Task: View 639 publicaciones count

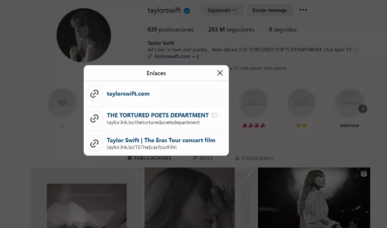Action: pos(170,29)
